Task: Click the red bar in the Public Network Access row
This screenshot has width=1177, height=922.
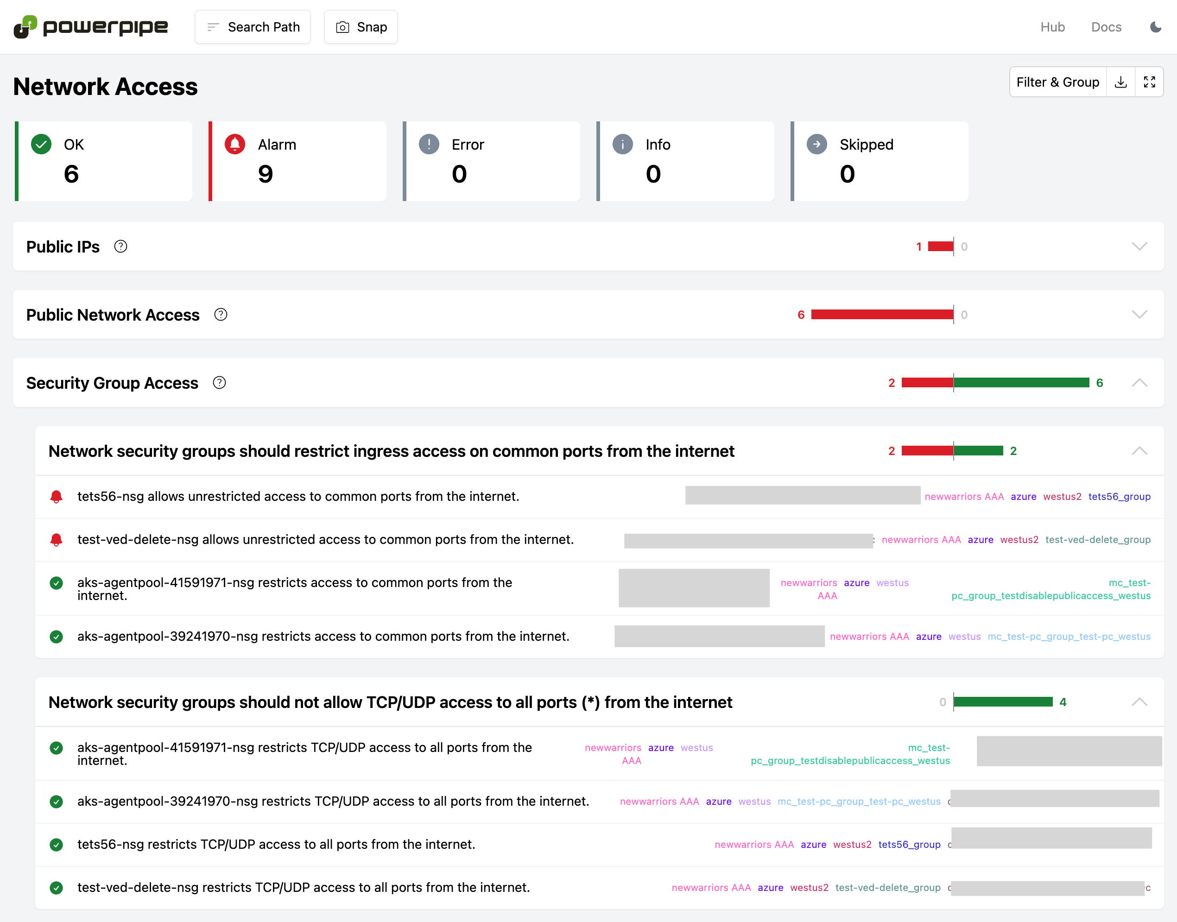Action: click(882, 315)
